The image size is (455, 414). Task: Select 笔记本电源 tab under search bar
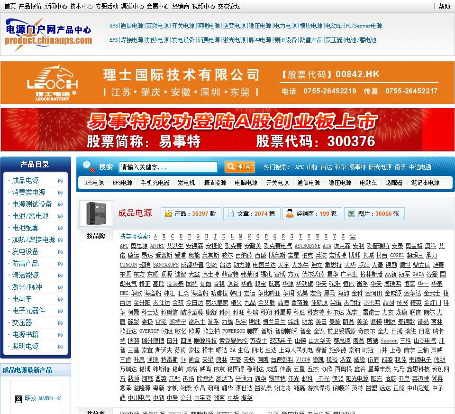tap(425, 183)
